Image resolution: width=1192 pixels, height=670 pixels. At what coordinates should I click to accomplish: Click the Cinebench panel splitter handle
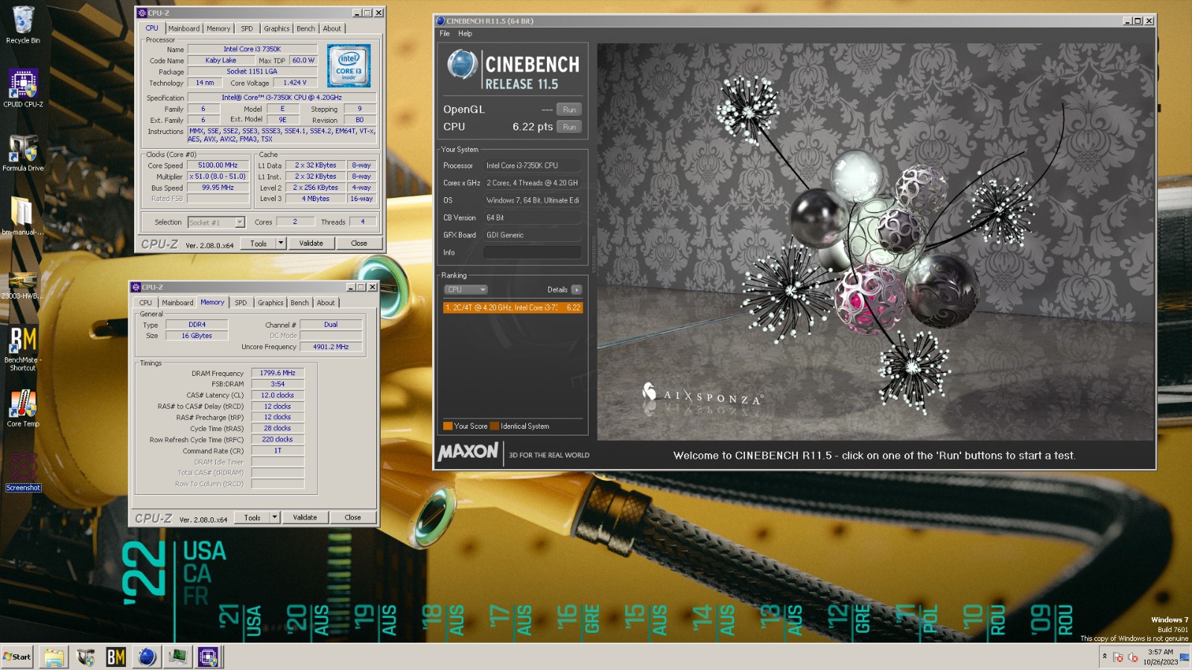593,253
